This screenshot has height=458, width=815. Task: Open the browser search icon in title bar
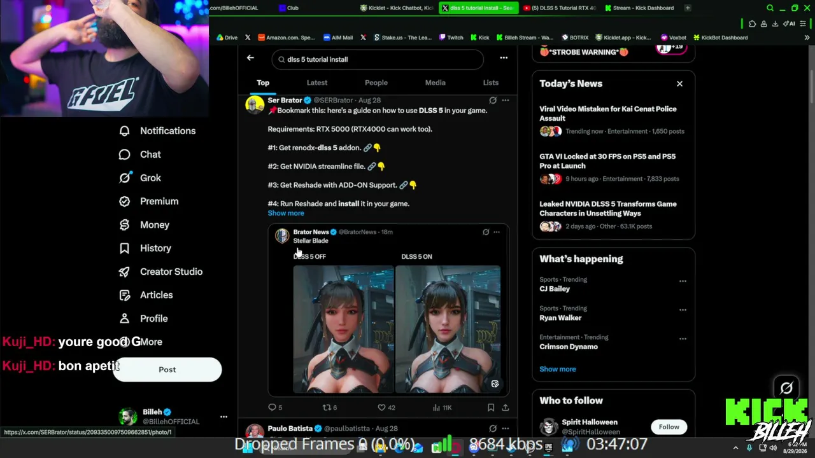(x=770, y=8)
